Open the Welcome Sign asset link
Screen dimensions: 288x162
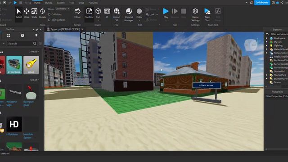point(12,103)
